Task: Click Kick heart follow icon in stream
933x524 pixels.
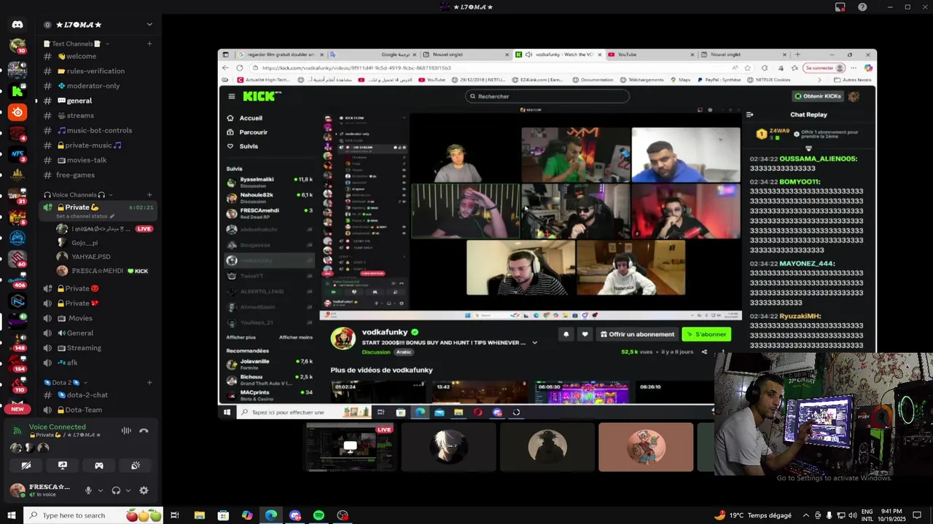Action: pyautogui.click(x=585, y=334)
